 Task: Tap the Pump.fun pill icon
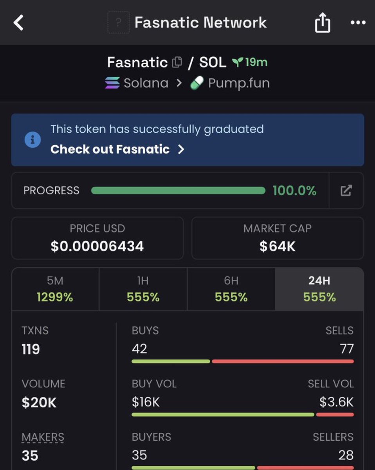(197, 83)
